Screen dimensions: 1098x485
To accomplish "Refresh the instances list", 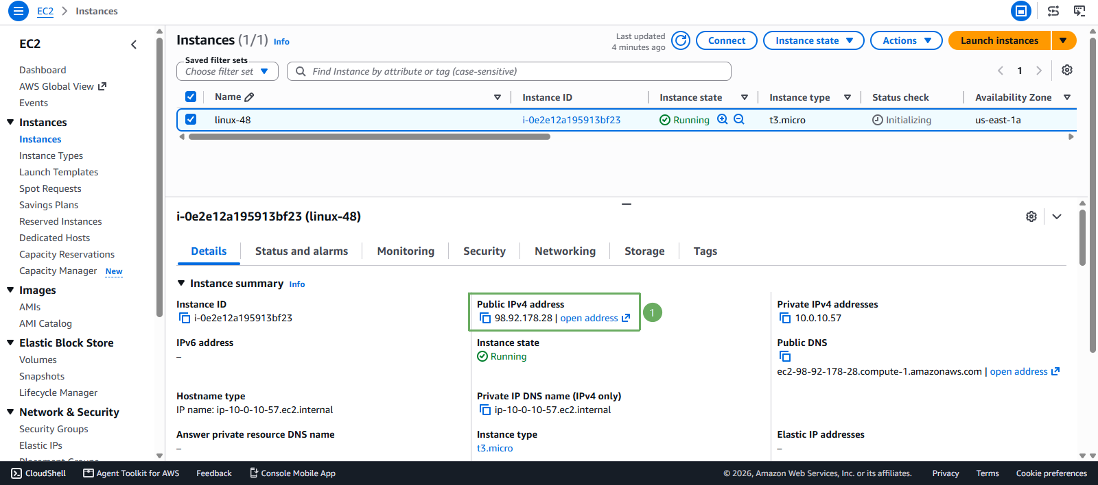I will [681, 40].
